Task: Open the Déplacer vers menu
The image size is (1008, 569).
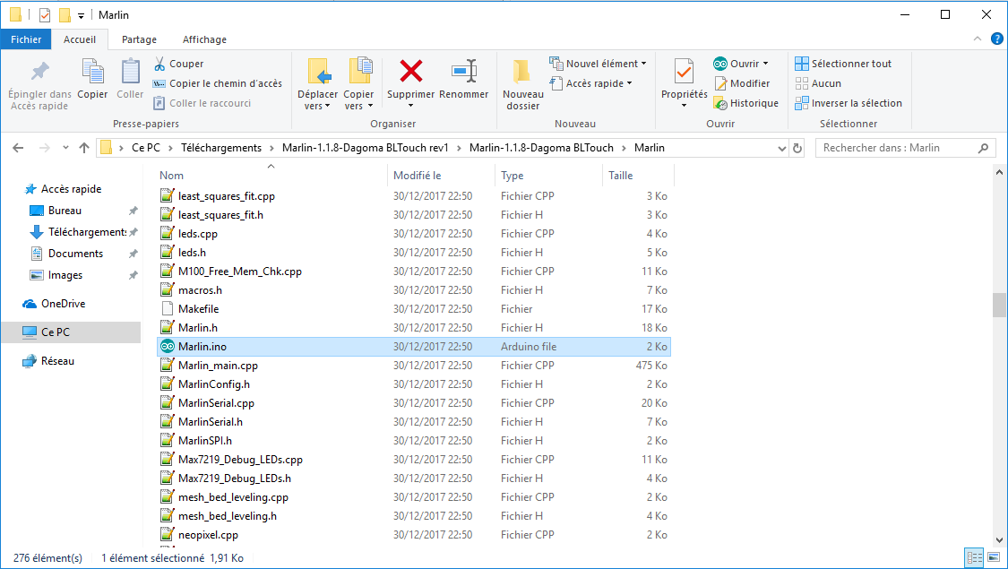Action: pyautogui.click(x=317, y=83)
